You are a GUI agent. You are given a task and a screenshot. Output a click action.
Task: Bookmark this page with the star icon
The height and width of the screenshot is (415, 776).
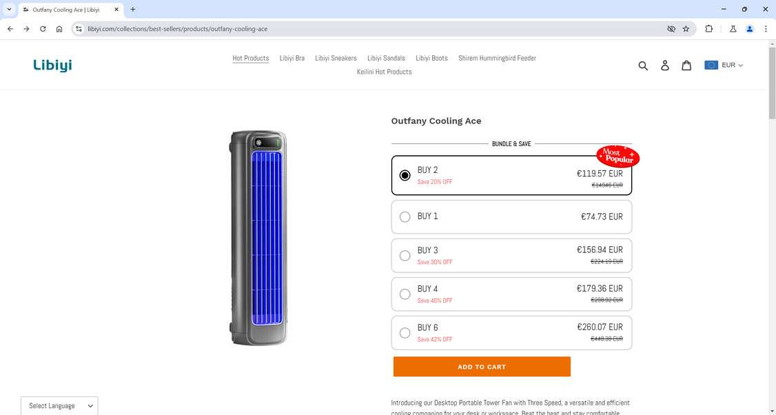pos(686,29)
